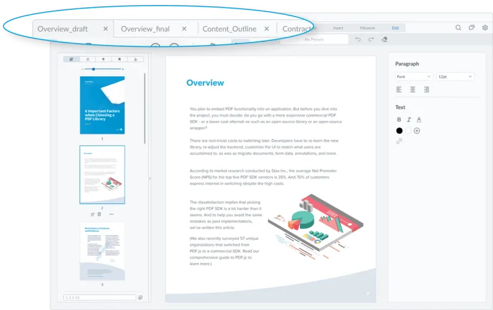The image size is (493, 310).
Task: Show the bookmarks panel icon
Action: pyautogui.click(x=120, y=59)
